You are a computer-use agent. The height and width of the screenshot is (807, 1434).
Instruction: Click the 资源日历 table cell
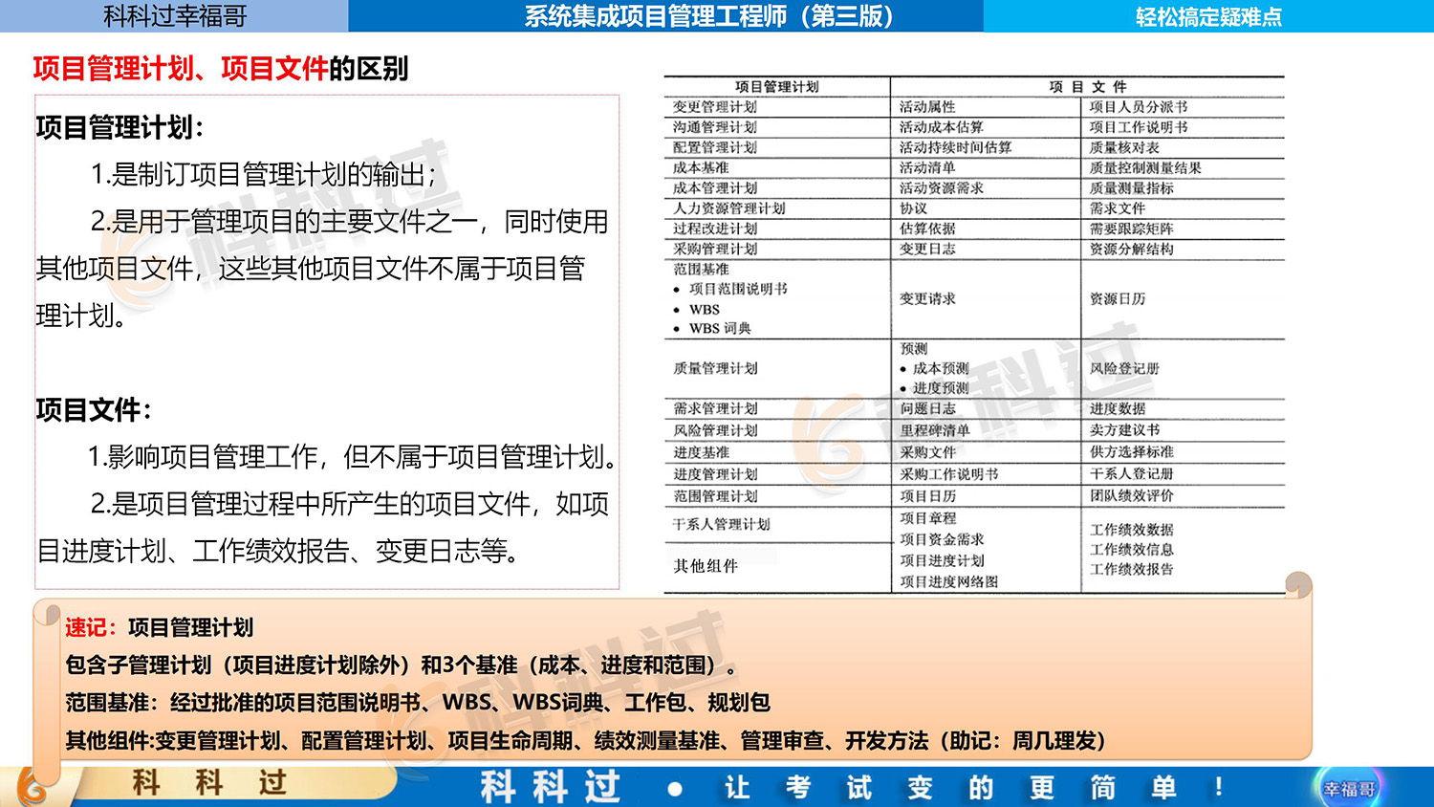click(x=1117, y=298)
